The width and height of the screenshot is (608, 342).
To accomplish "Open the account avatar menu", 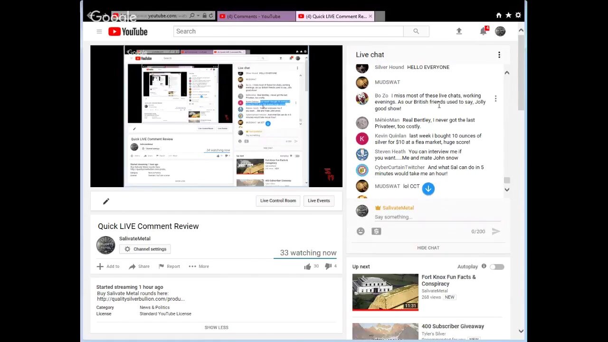I will pos(500,31).
